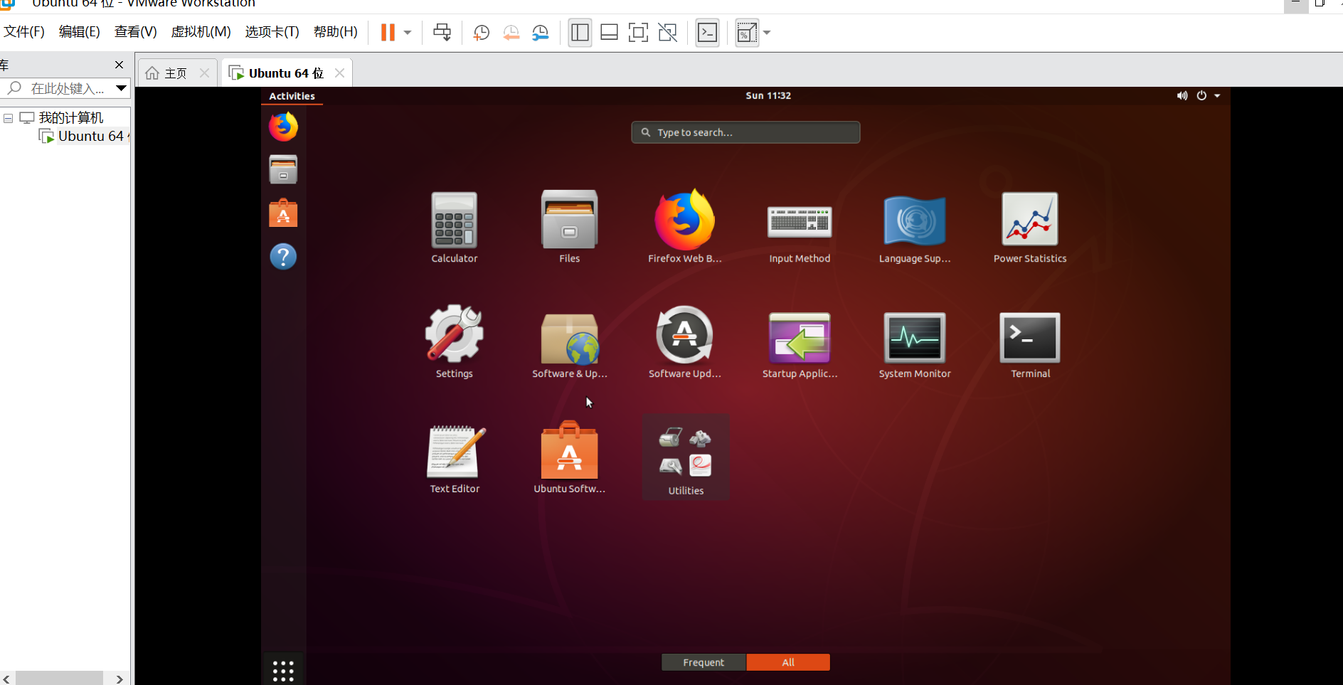Open the snapshot manager

(541, 33)
